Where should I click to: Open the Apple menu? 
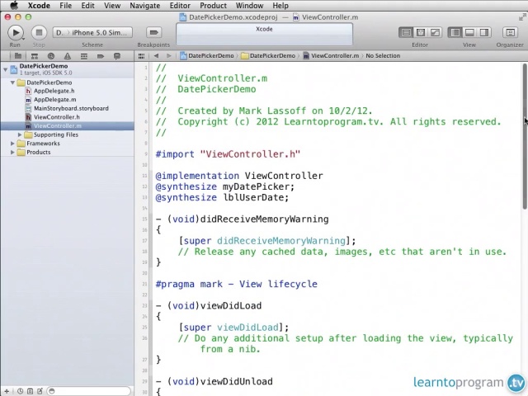14,6
